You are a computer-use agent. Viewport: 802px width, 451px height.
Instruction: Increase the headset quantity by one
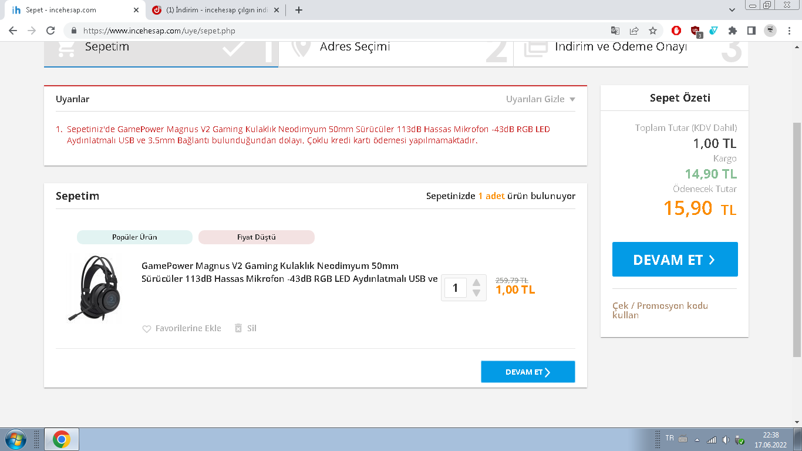(477, 282)
